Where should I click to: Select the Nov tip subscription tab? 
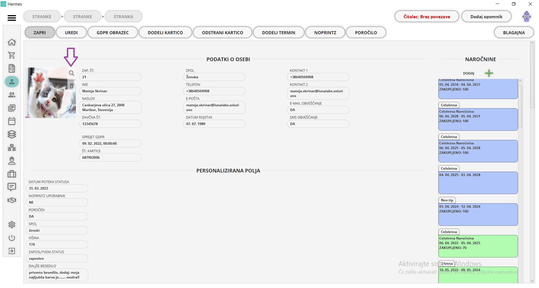[x=447, y=200]
